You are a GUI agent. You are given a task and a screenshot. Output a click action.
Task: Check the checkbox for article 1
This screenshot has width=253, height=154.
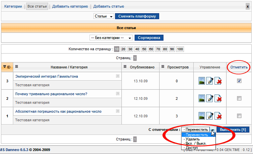click(239, 116)
